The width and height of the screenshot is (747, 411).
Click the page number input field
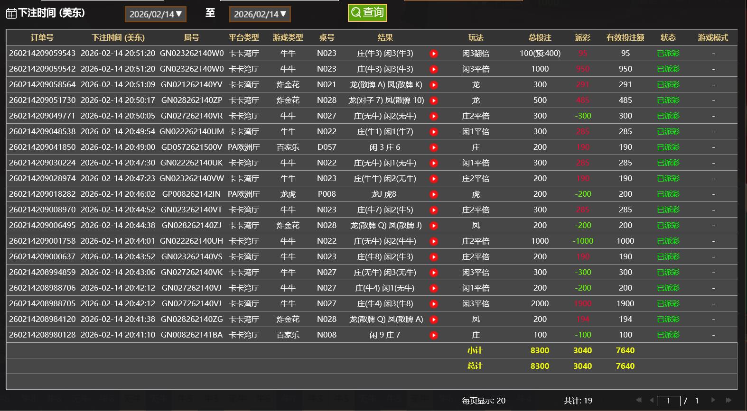click(668, 401)
